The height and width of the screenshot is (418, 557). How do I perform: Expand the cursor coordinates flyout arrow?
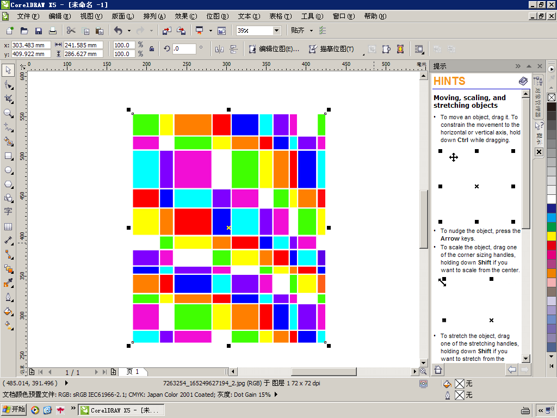point(66,383)
